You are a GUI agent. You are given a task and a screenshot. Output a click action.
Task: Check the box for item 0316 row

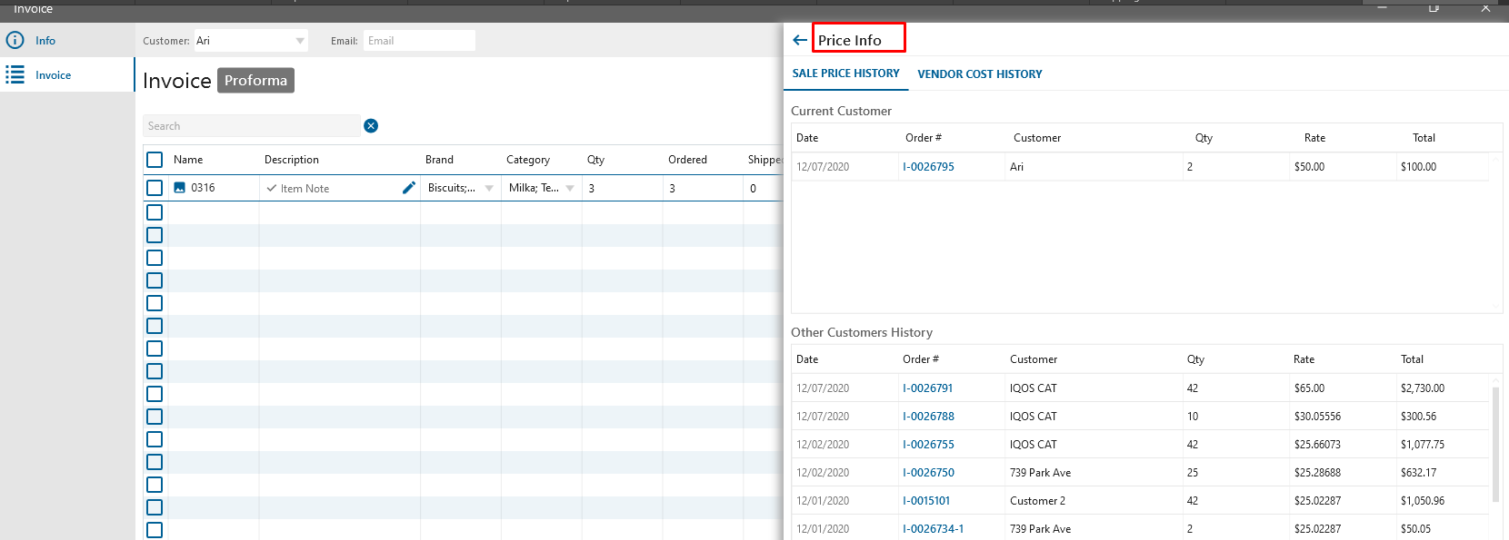(x=155, y=188)
